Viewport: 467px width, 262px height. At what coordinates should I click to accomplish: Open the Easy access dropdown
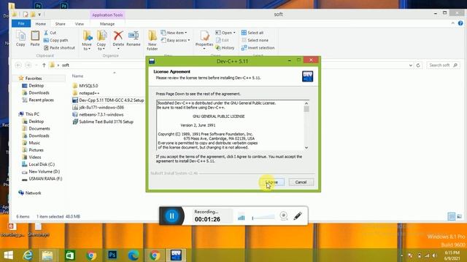point(175,40)
